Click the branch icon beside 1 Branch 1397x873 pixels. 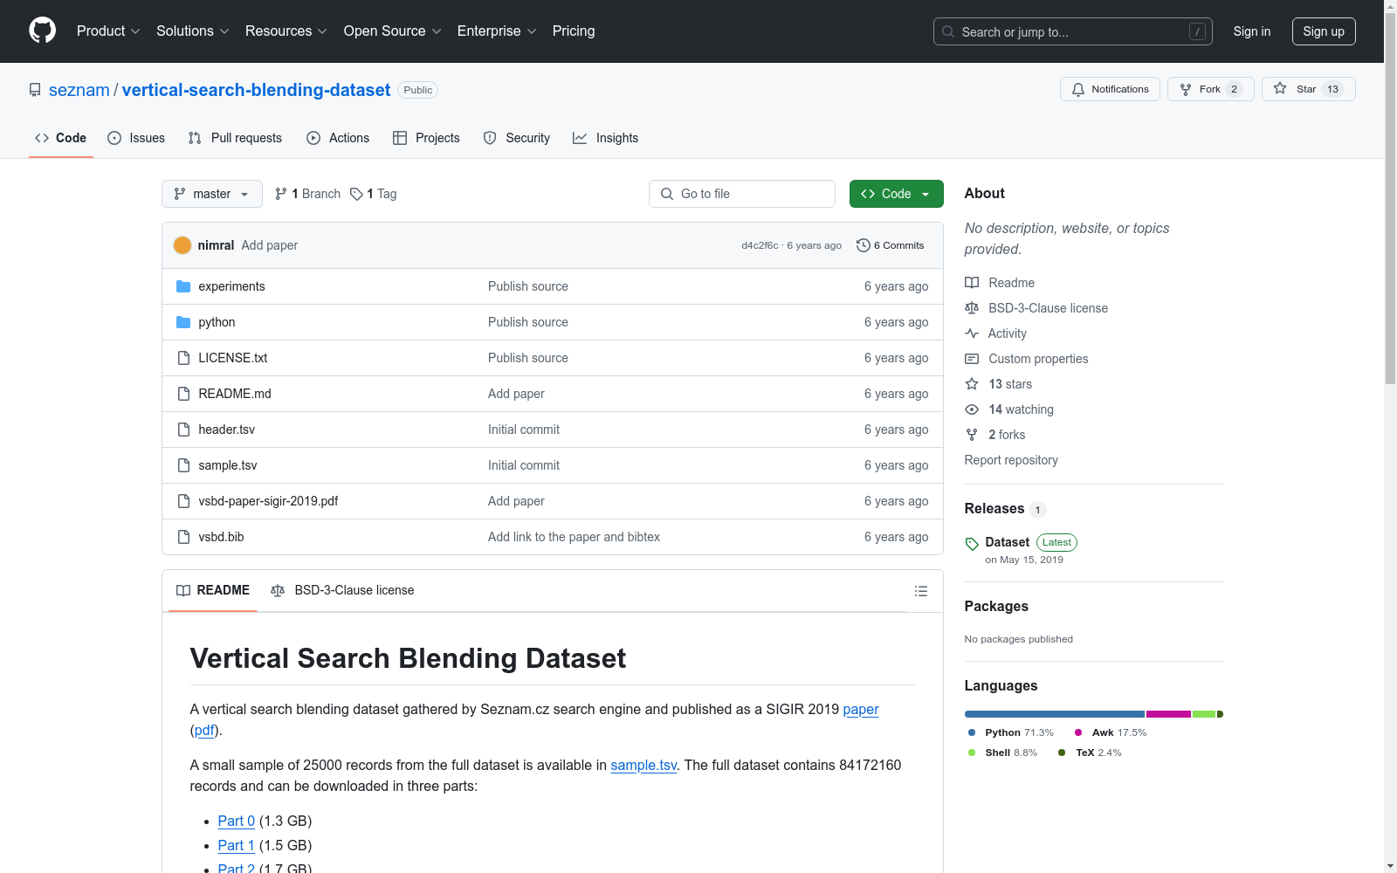pos(281,194)
